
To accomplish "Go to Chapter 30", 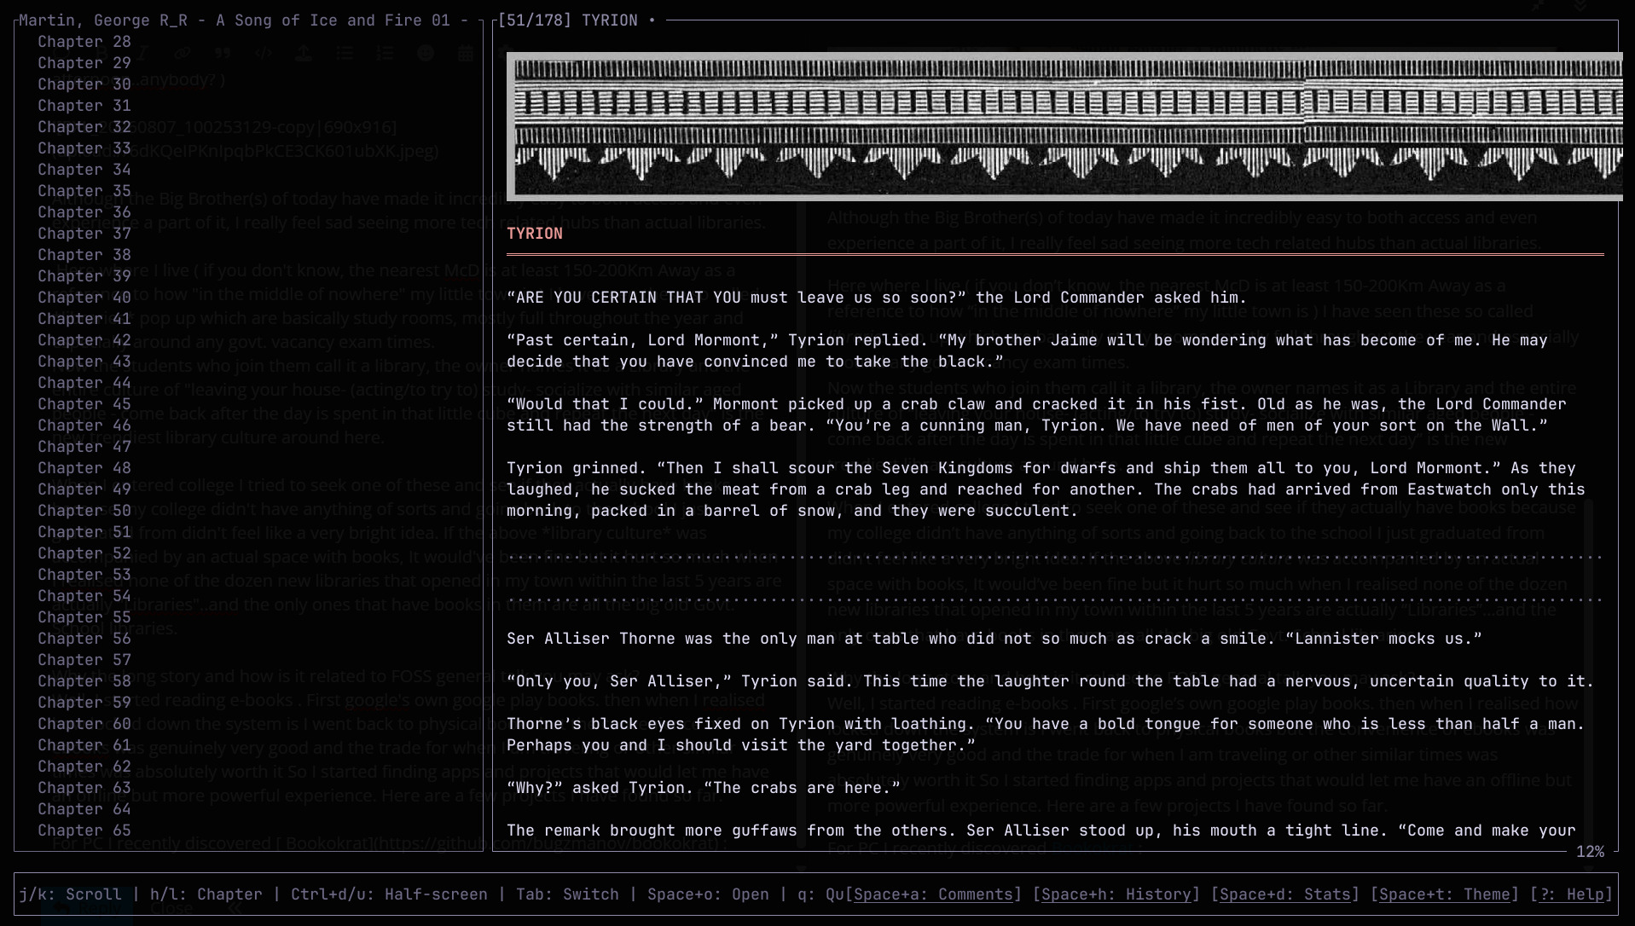I will pos(84,84).
